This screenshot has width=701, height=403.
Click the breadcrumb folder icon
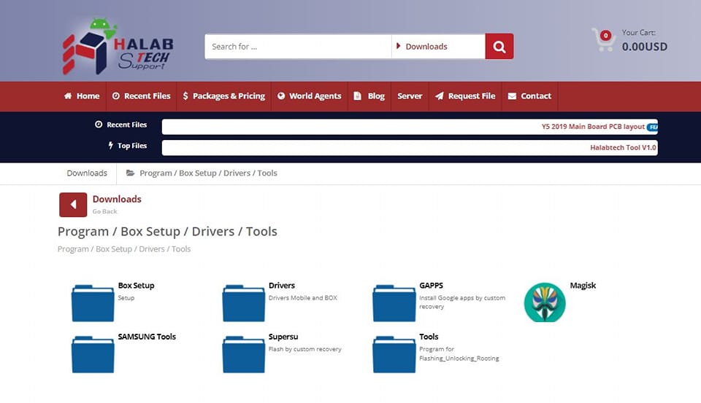pyautogui.click(x=130, y=173)
